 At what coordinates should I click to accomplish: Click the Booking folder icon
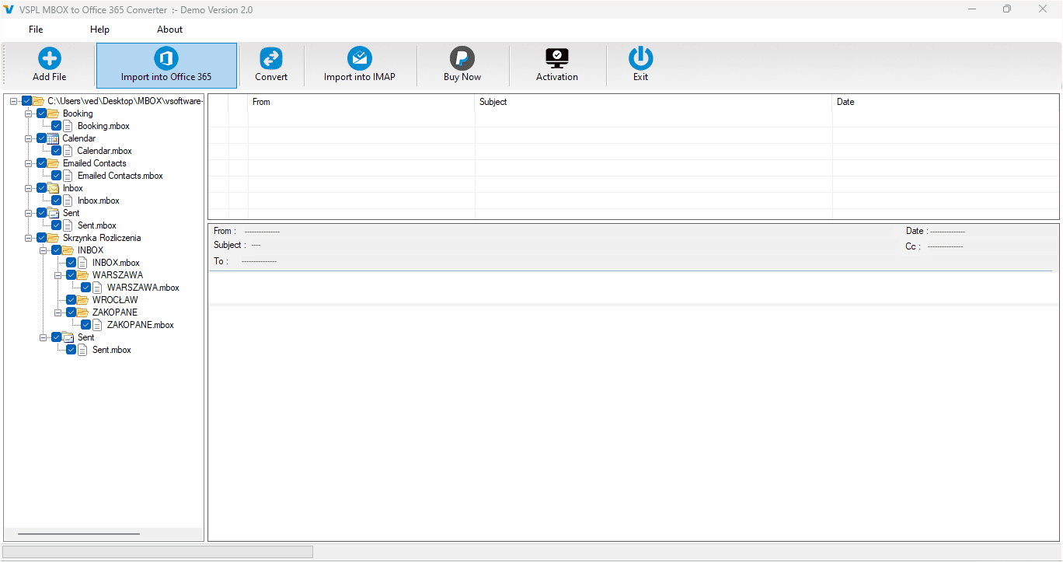pyautogui.click(x=53, y=113)
